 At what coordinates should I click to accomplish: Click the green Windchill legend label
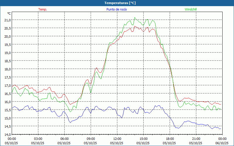click(190, 9)
